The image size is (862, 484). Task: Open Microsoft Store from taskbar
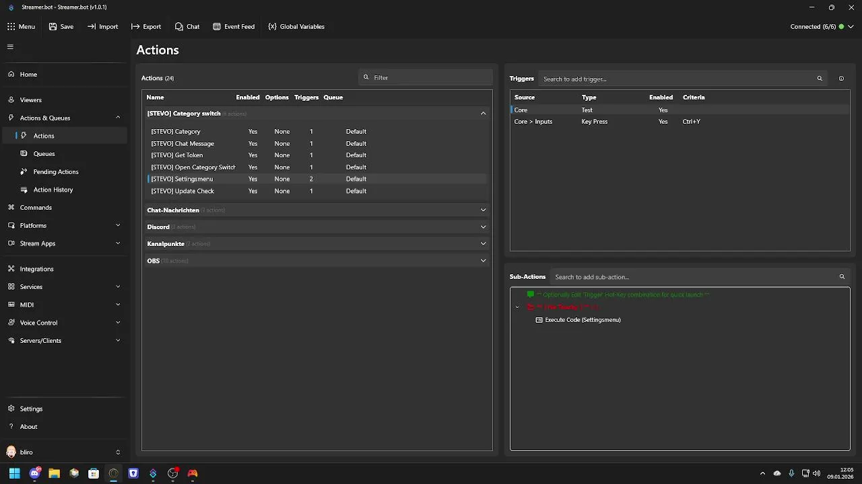tap(94, 473)
